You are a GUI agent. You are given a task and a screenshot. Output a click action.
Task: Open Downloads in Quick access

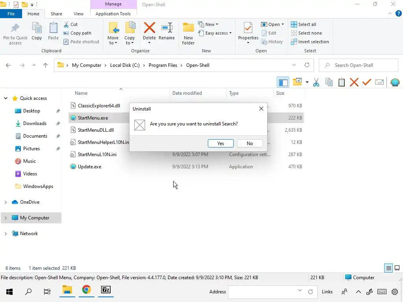click(x=35, y=123)
